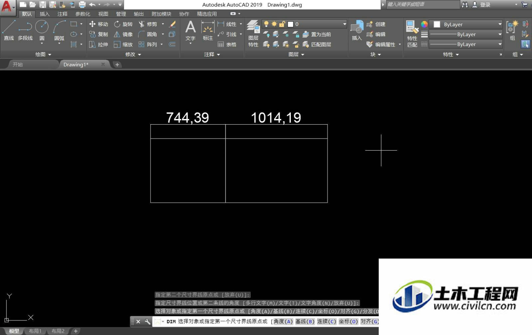Click the Hatch fill tool icon
This screenshot has height=335, width=532.
(x=74, y=44)
